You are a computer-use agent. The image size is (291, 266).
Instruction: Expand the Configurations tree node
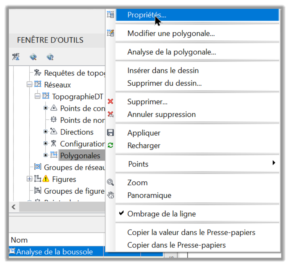[45, 143]
